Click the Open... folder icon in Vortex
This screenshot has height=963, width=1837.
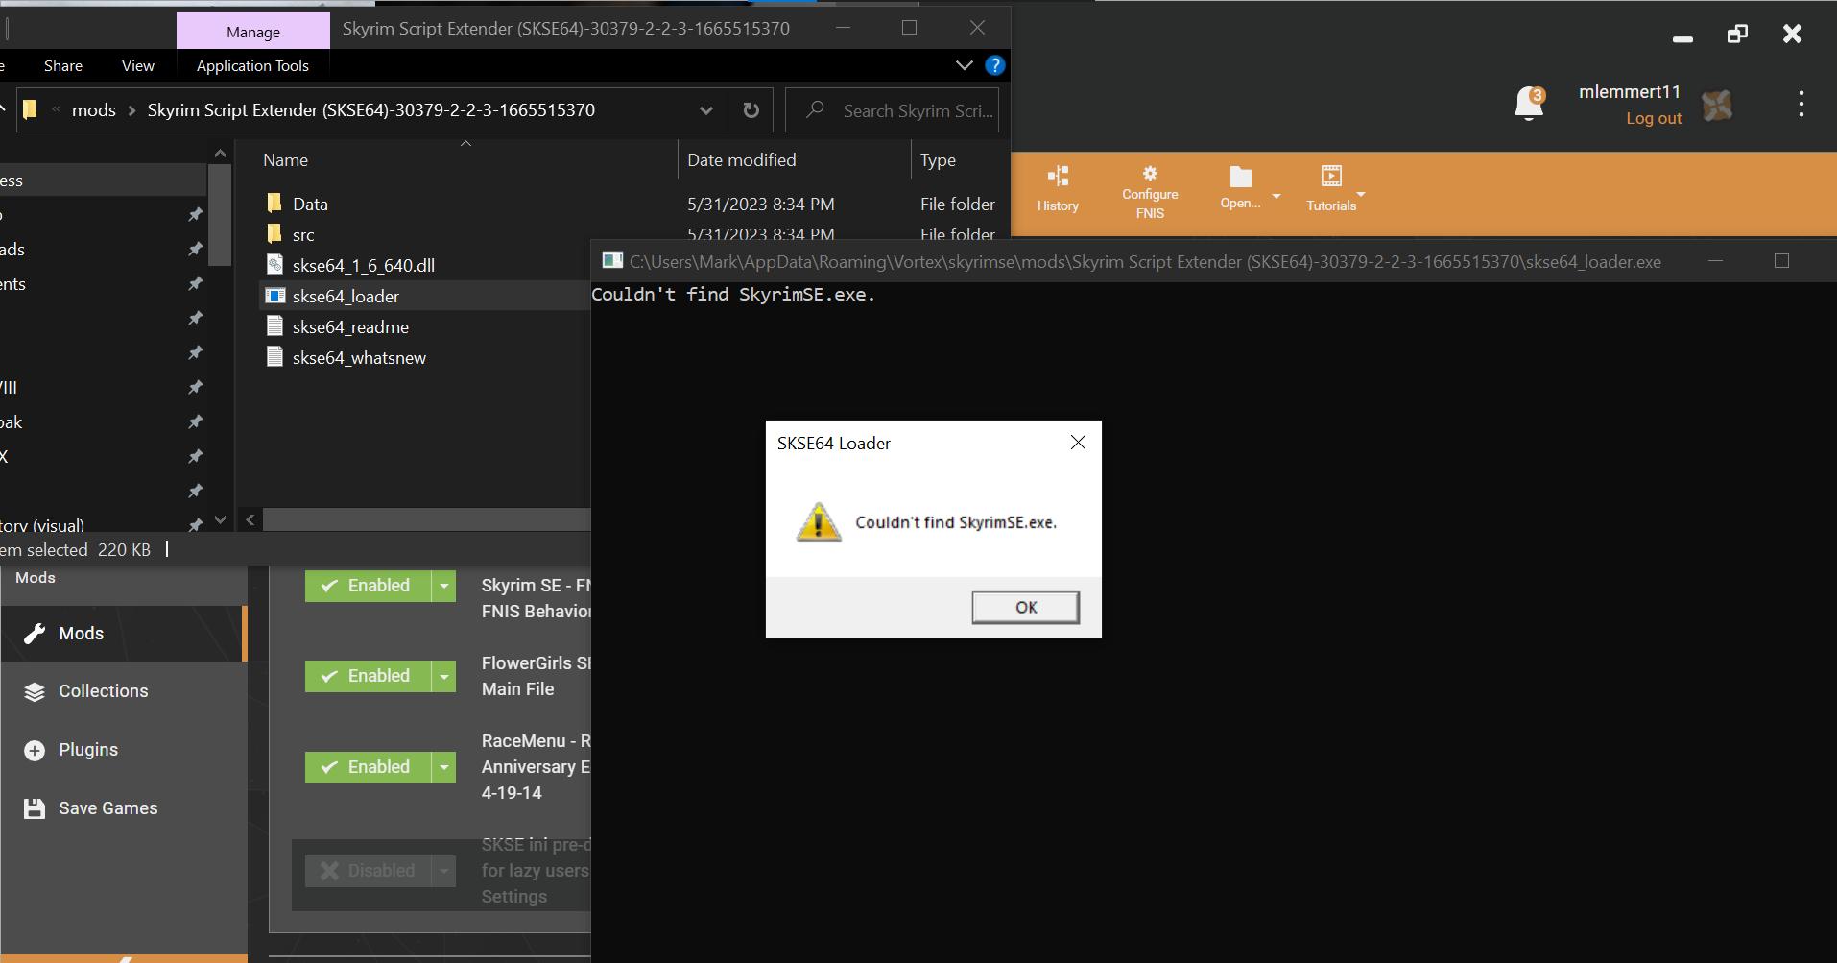pos(1240,177)
